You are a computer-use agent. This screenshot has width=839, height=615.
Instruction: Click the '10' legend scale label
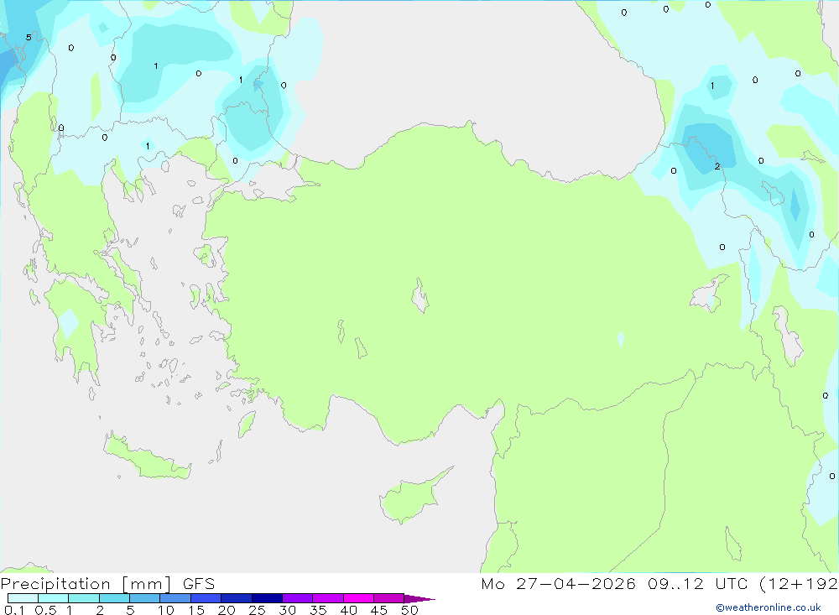[x=166, y=610]
